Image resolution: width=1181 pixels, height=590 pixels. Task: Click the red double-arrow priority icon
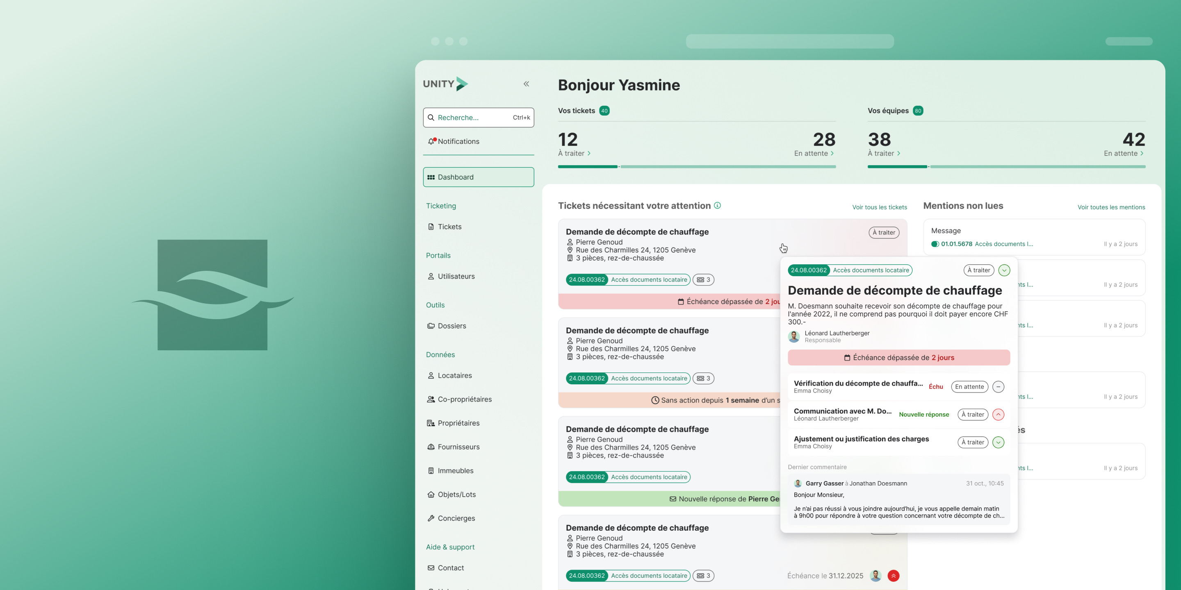click(893, 576)
